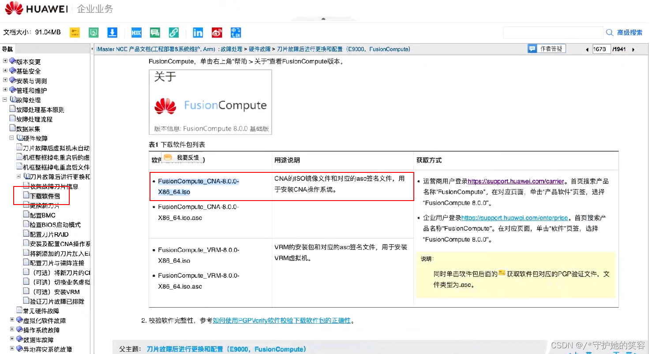Viewport: 652px width, 354px height.
Task: Open parent topic 刀片故障后进行更换和配置 link
Action: [x=226, y=349]
